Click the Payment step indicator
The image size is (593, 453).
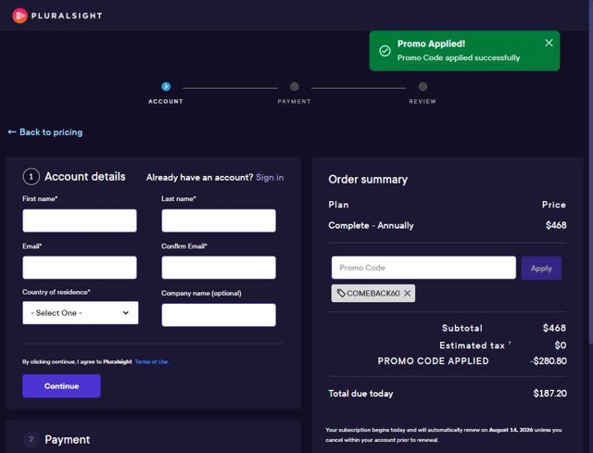(295, 86)
